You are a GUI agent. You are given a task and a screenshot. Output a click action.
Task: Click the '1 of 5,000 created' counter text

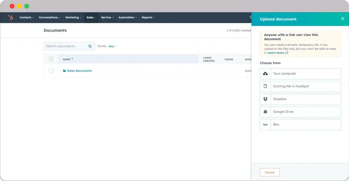point(239,31)
